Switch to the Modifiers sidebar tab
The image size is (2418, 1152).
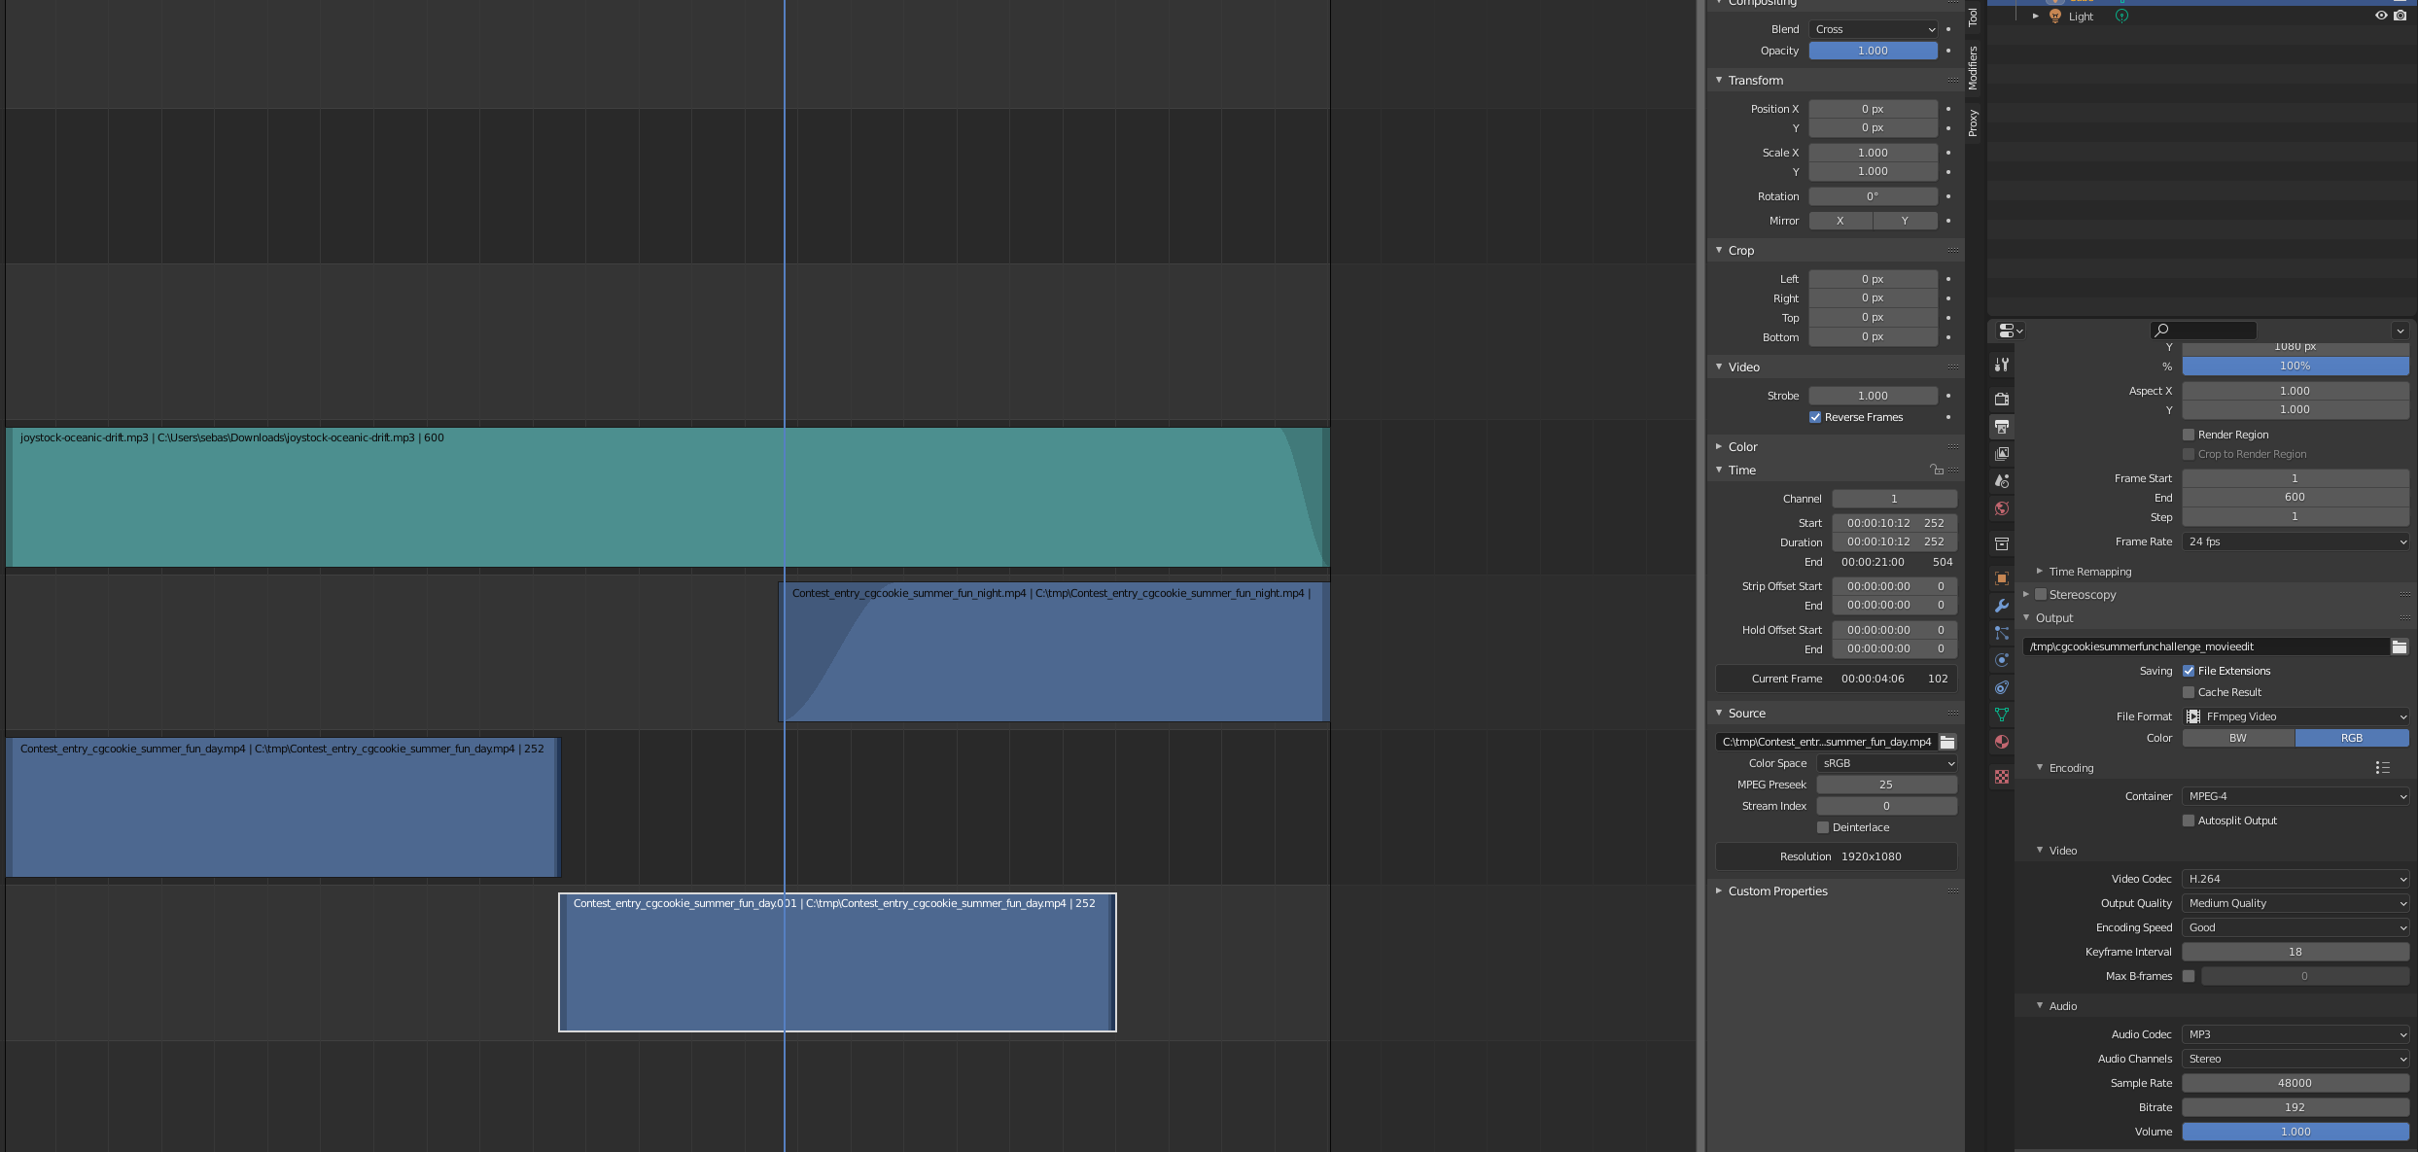coord(1973,68)
